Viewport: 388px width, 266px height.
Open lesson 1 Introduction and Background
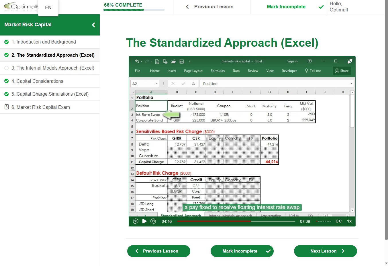coord(46,42)
